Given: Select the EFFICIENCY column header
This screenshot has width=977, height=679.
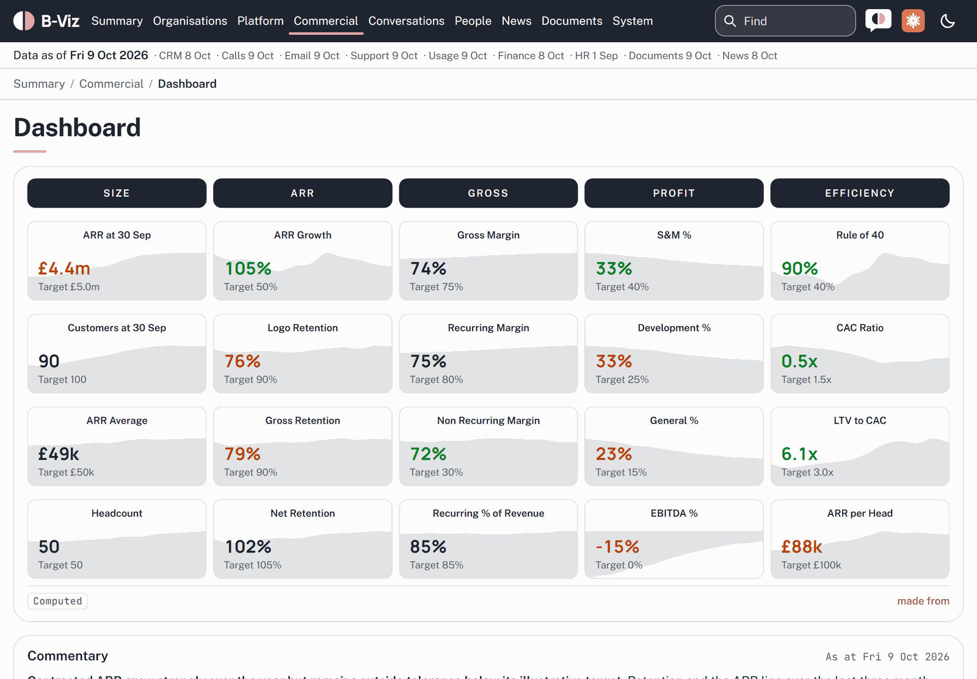Looking at the screenshot, I should 860,193.
